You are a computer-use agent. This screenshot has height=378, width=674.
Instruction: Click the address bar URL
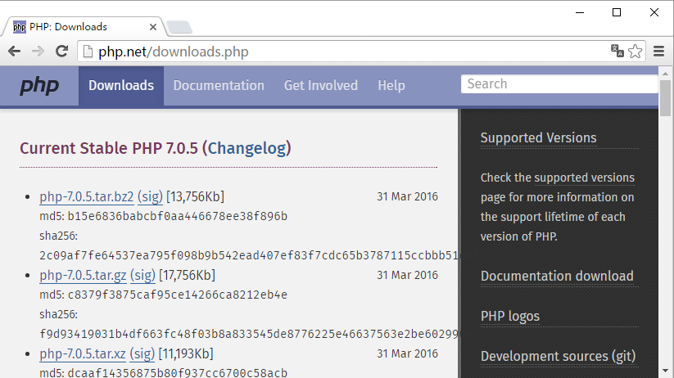click(x=174, y=52)
